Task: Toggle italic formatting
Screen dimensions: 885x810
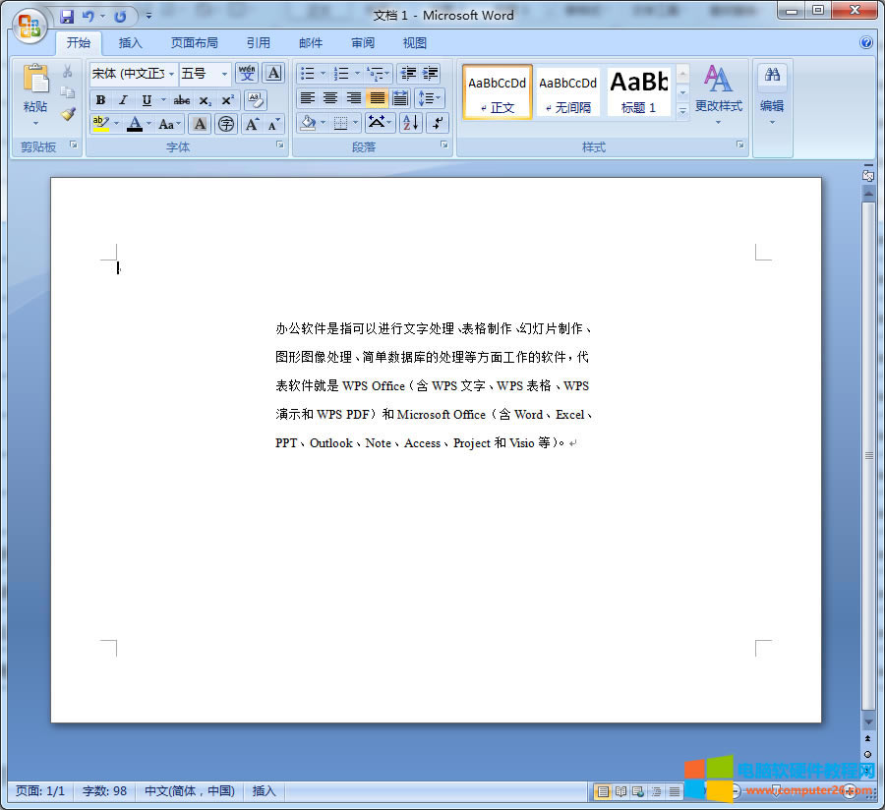Action: click(x=123, y=99)
